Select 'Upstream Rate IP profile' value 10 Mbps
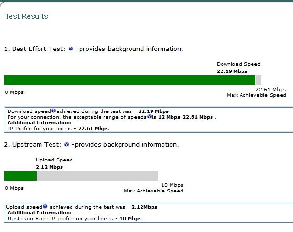The width and height of the screenshot is (293, 232). 131,219
